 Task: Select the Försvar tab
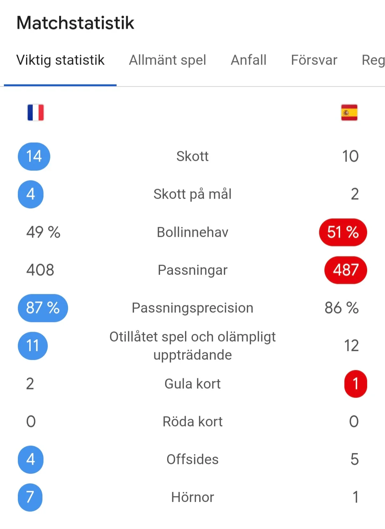pos(314,60)
